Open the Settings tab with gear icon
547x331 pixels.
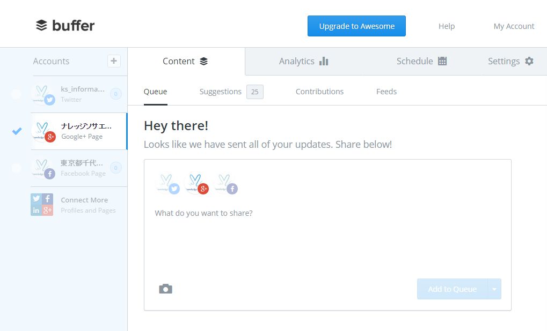(x=510, y=61)
